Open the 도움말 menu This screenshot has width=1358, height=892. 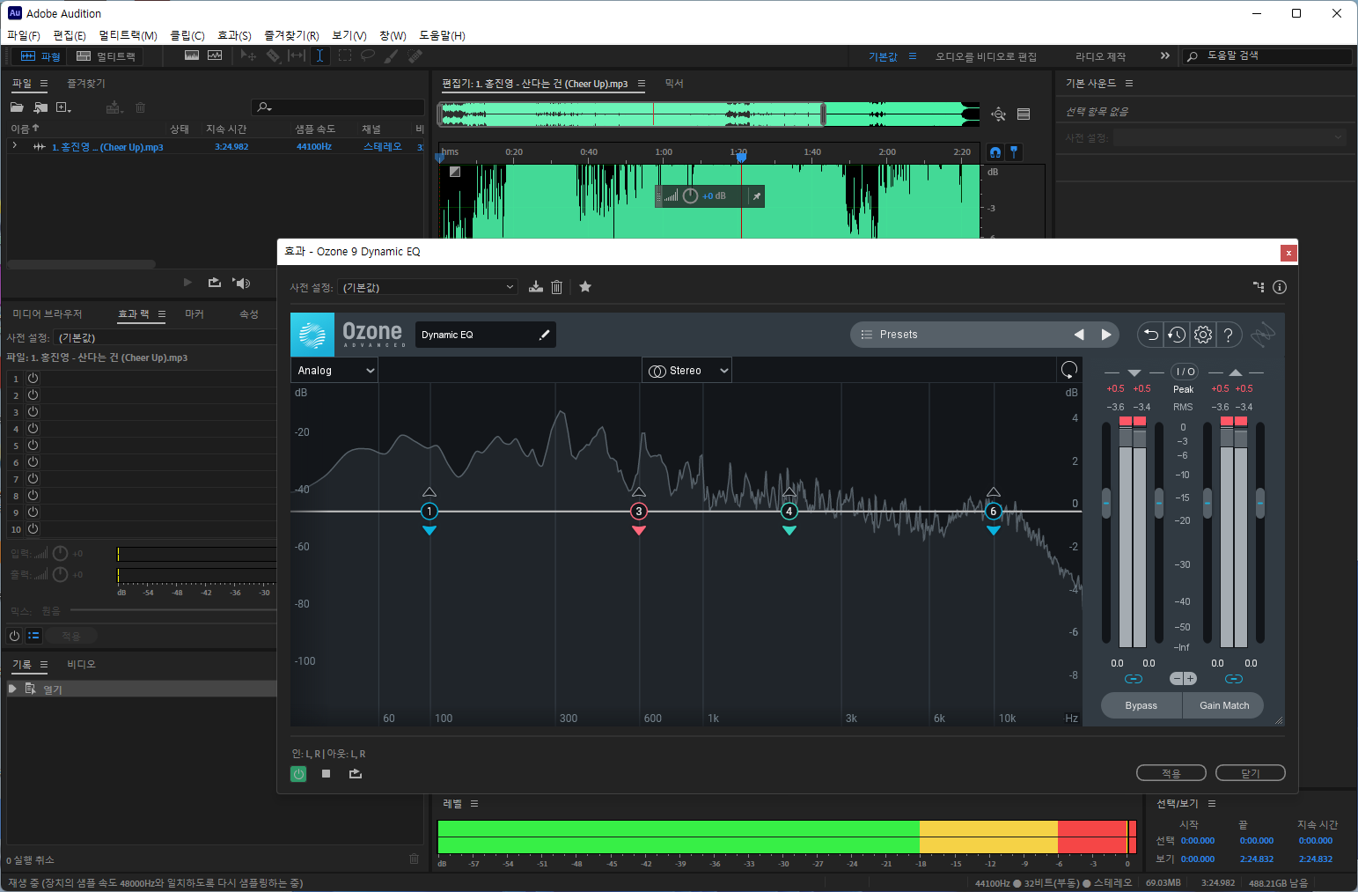tap(442, 35)
